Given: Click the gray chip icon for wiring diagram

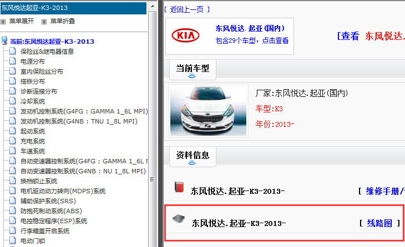Looking at the screenshot, I should 179,219.
